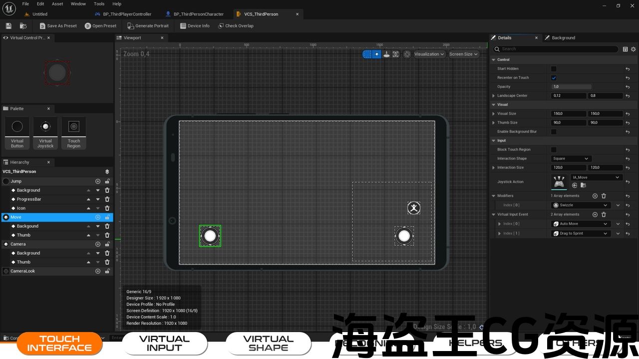The width and height of the screenshot is (639, 359).
Task: Move the Icon layer up in the hierarchy
Action: 89,208
